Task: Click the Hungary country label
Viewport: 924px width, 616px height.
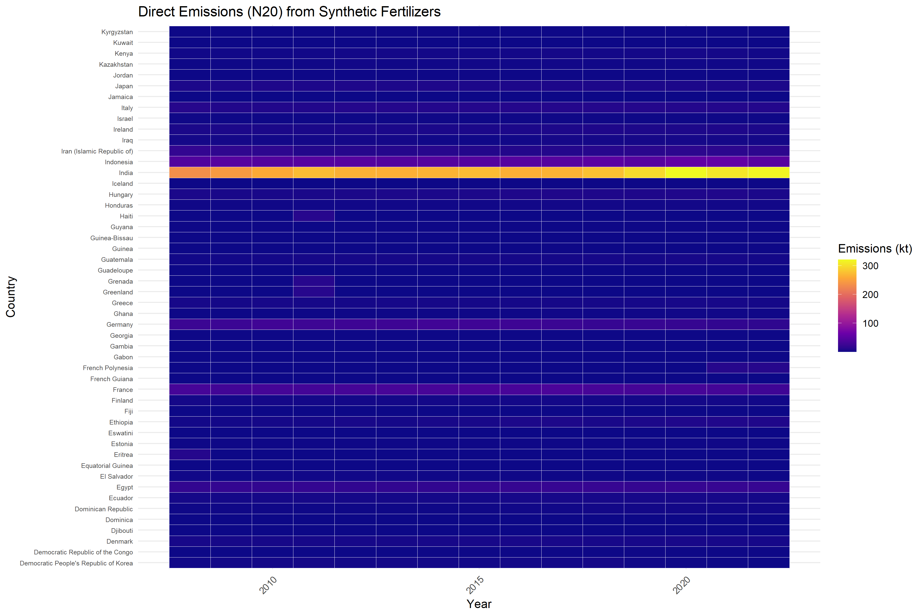Action: [121, 195]
